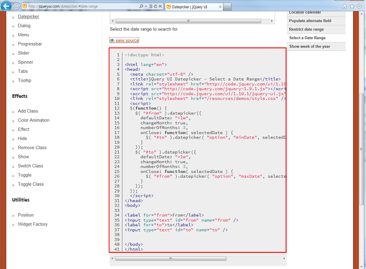This screenshot has height=269, width=366.
Task: Open a new blank tab
Action: point(227,7)
